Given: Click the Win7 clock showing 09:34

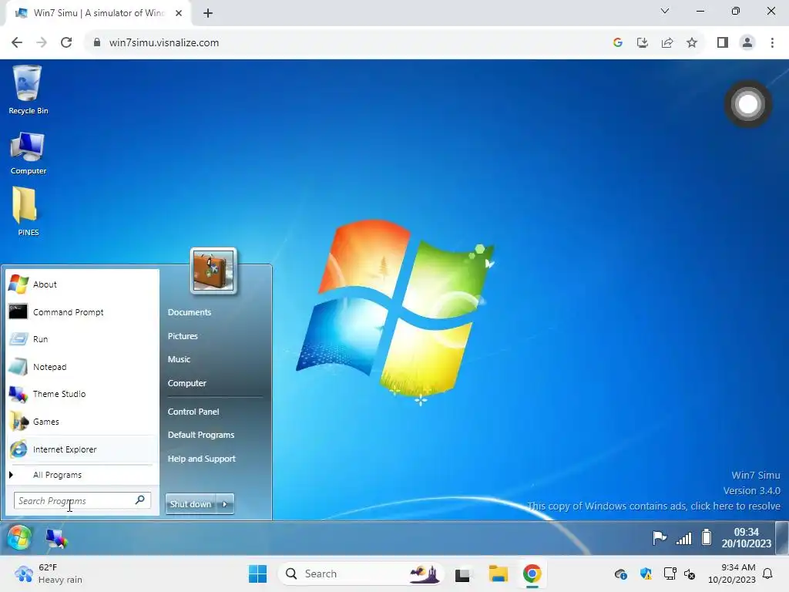Looking at the screenshot, I should pyautogui.click(x=746, y=537).
